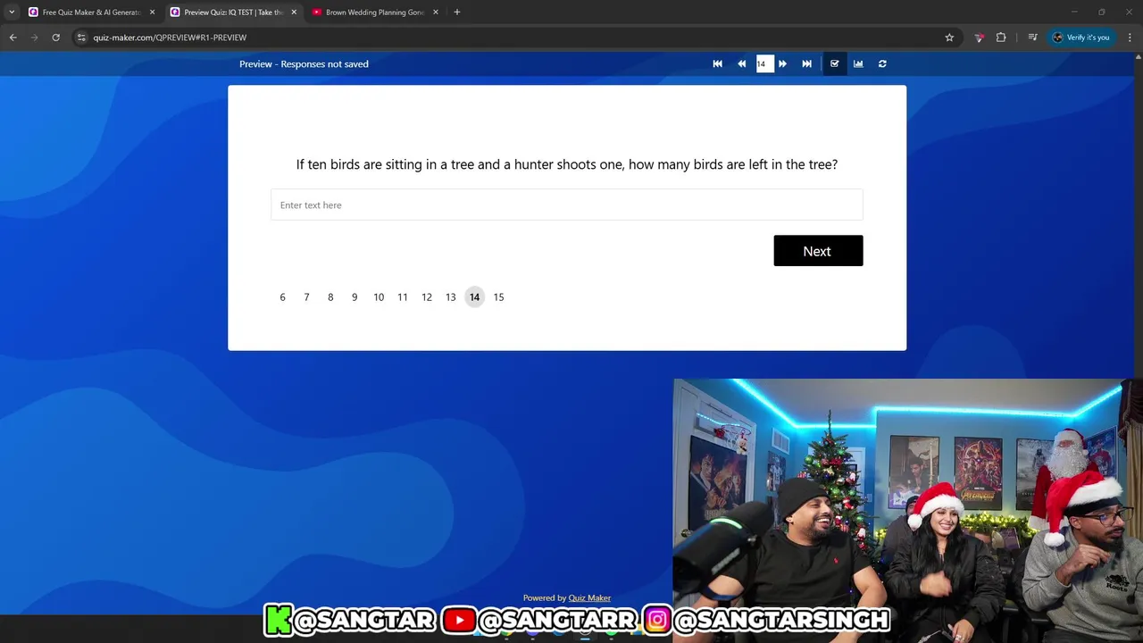Viewport: 1143px width, 643px height.
Task: Bookmark this page with star icon
Action: (949, 38)
